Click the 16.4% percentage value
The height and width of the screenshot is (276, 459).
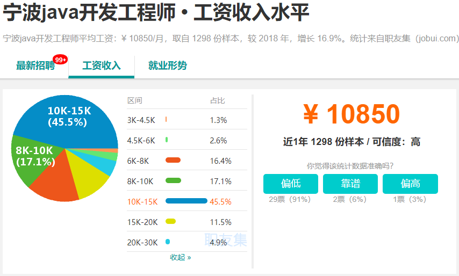tap(221, 161)
